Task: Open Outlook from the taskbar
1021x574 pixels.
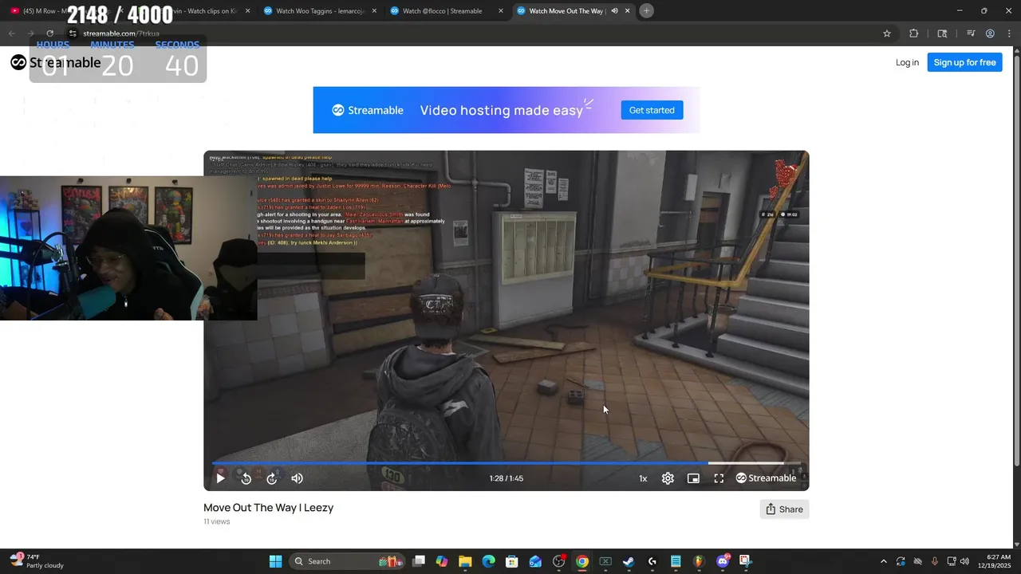Action: (535, 561)
